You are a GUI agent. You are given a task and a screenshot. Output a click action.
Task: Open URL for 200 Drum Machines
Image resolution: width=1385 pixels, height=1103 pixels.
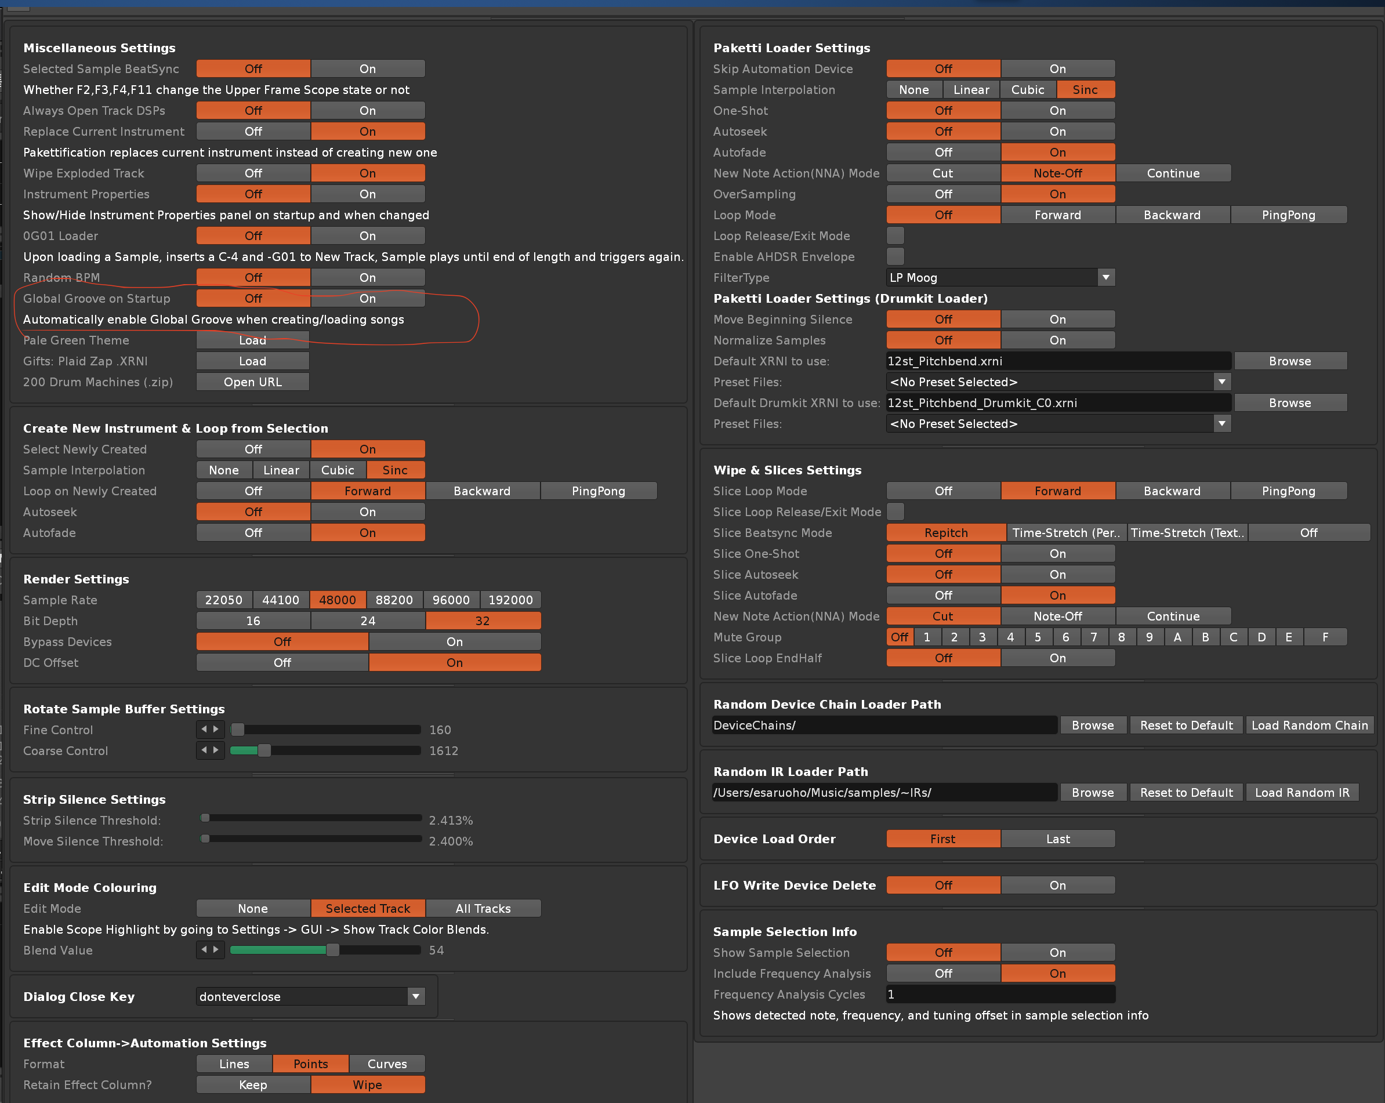coord(252,382)
